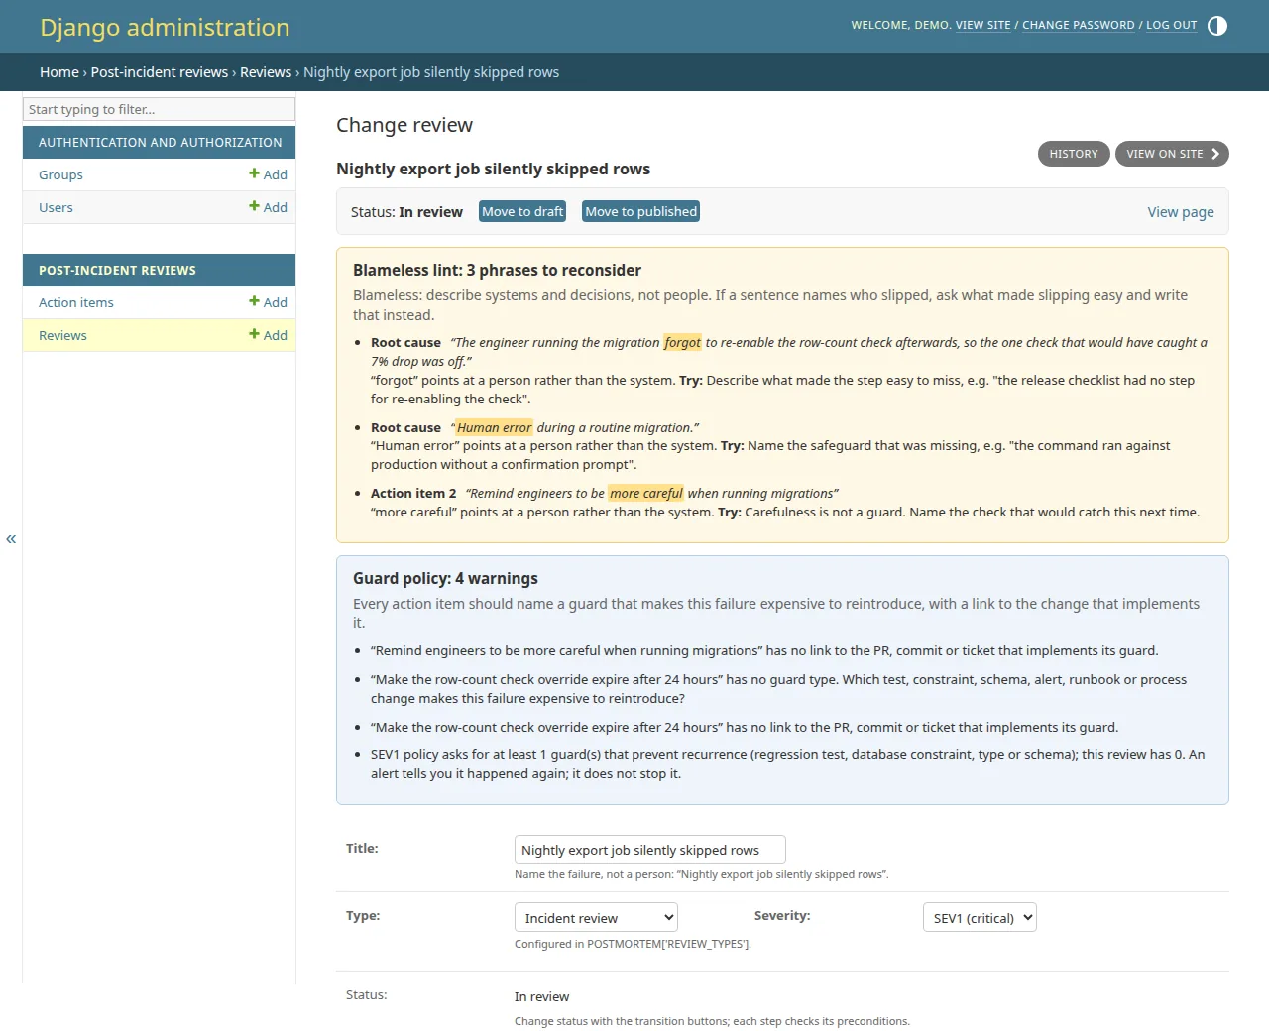The width and height of the screenshot is (1269, 1031).
Task: Focus the sidebar filter input
Action: [x=159, y=109]
